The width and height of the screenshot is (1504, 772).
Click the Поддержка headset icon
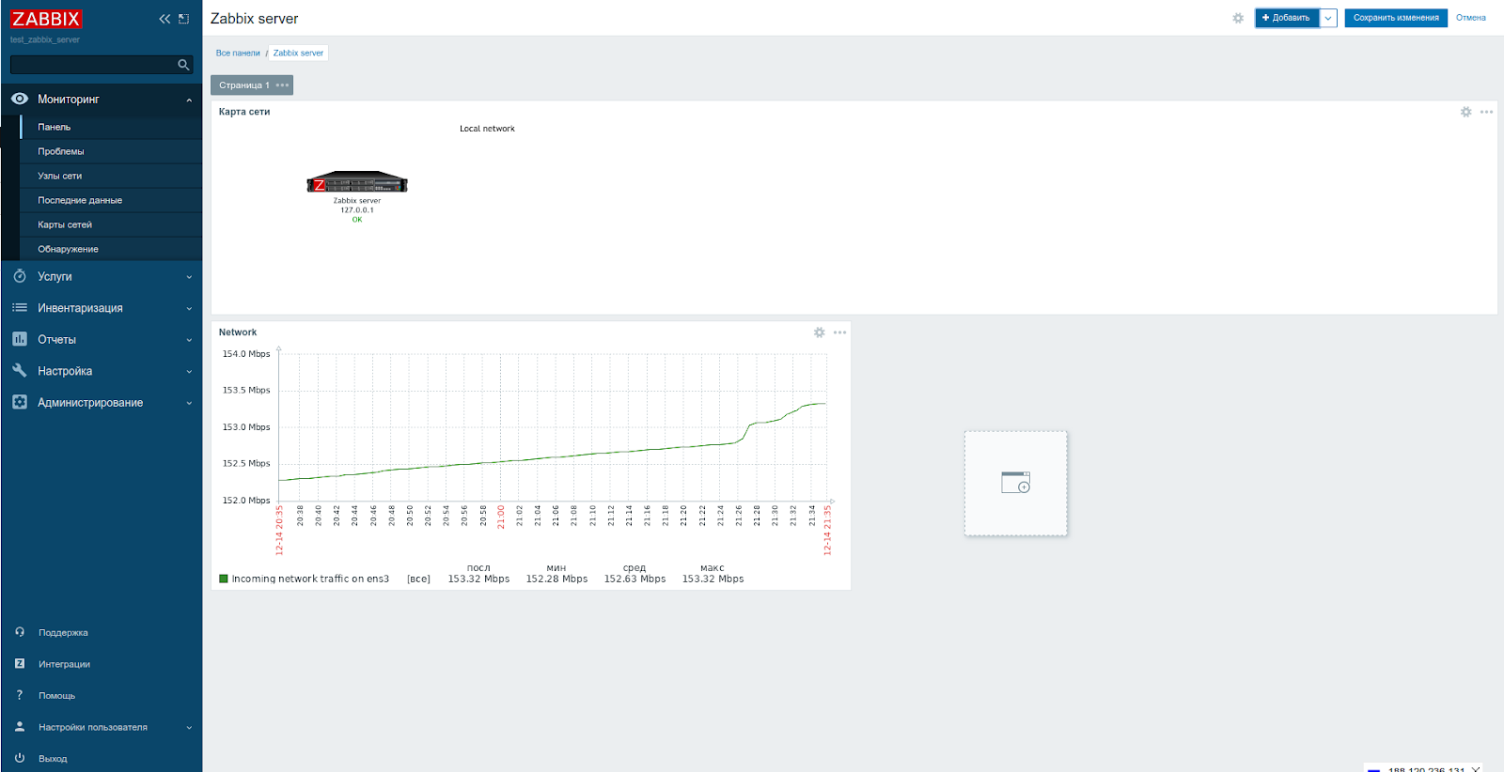pos(20,632)
